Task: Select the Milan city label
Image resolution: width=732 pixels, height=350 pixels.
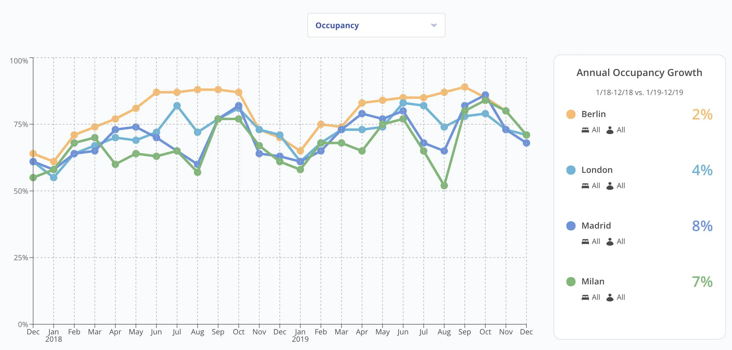Action: pos(593,281)
